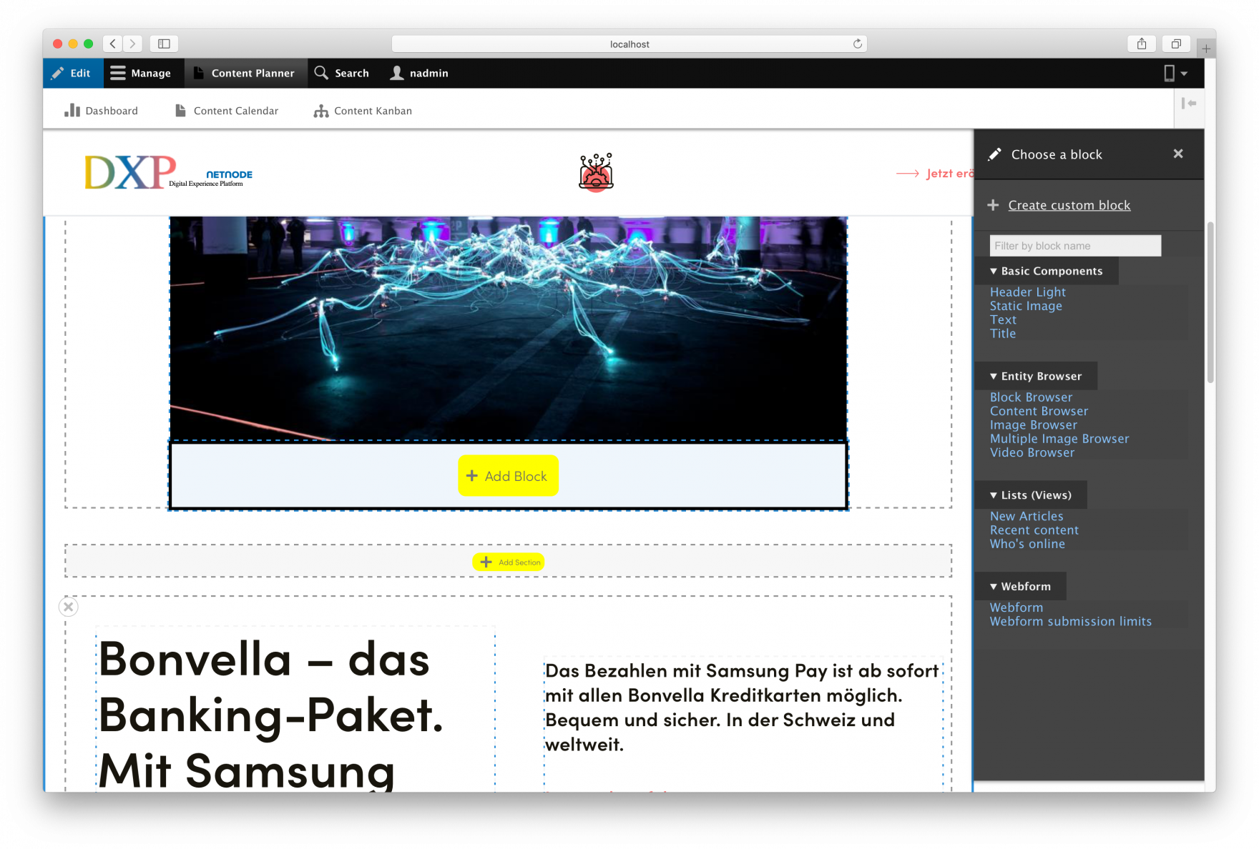Image resolution: width=1259 pixels, height=849 pixels.
Task: Open the nadmin user menu
Action: (420, 73)
